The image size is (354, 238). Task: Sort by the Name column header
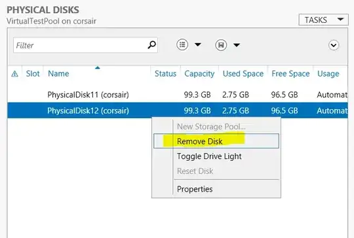point(58,74)
